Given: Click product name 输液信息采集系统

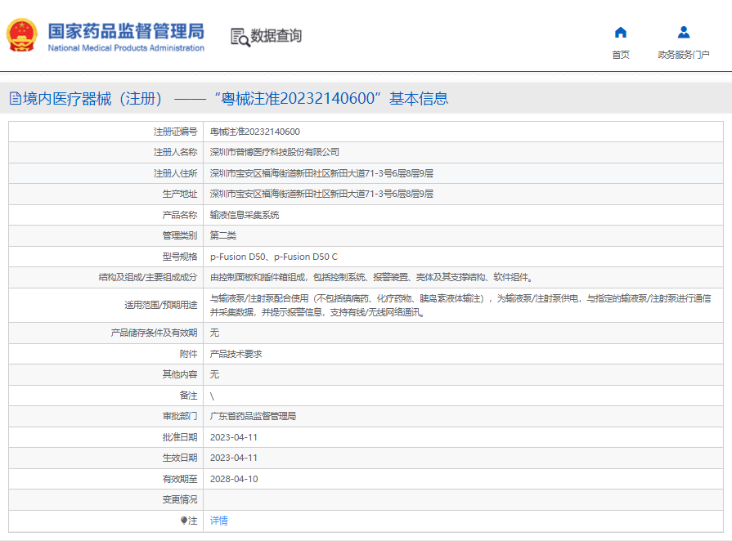Looking at the screenshot, I should coord(245,215).
